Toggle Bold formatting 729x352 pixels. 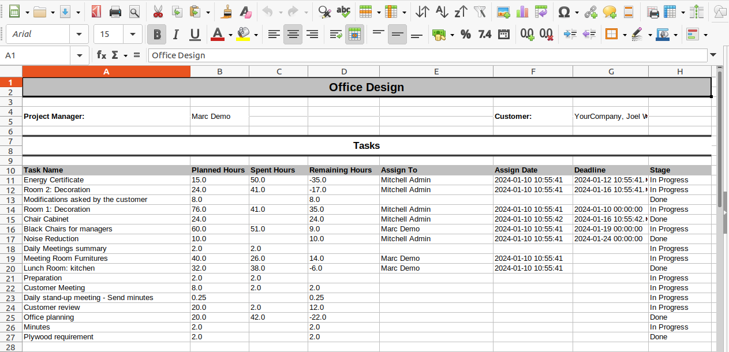point(157,35)
